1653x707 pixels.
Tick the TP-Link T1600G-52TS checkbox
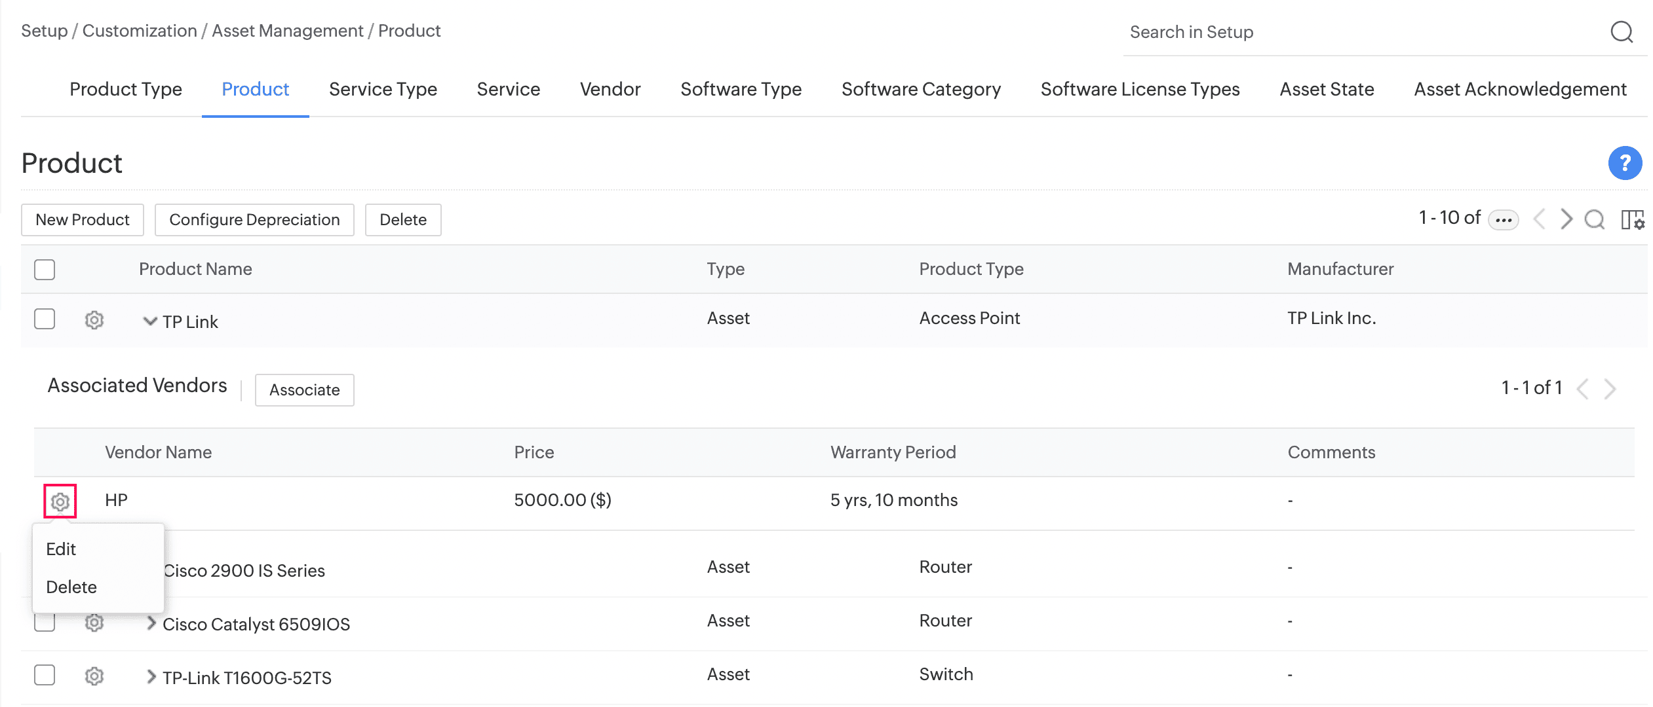pos(45,675)
